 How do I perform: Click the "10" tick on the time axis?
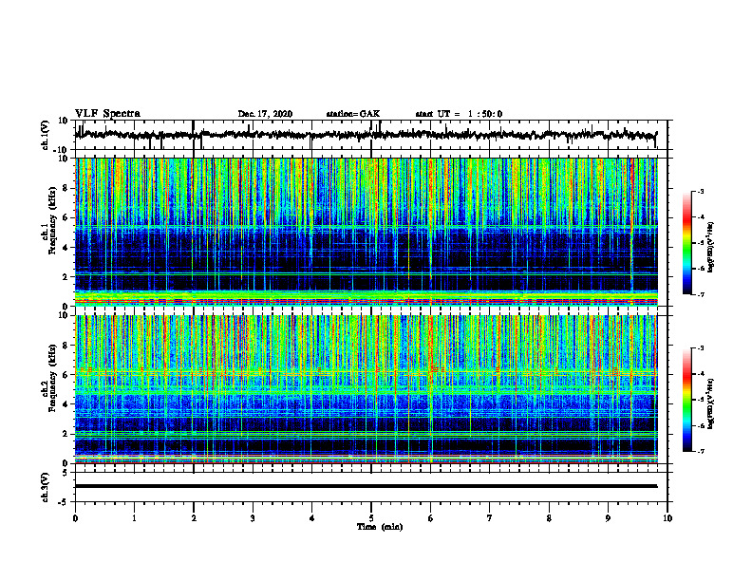[x=667, y=518]
